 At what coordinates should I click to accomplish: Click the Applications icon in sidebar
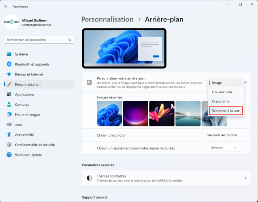coord(9,94)
